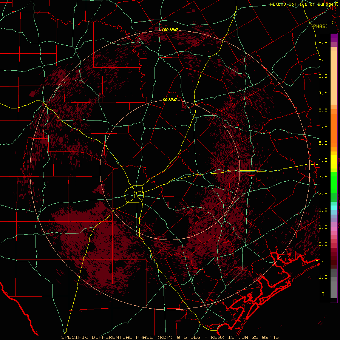Click the TH label at the legend bottom

pyautogui.click(x=325, y=294)
